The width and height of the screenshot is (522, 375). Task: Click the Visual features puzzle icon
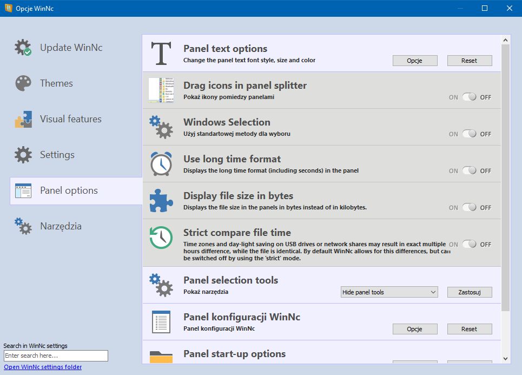click(x=23, y=119)
